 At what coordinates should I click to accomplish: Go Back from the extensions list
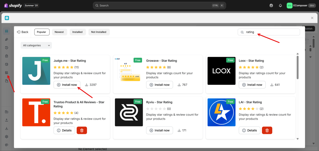coord(22,32)
